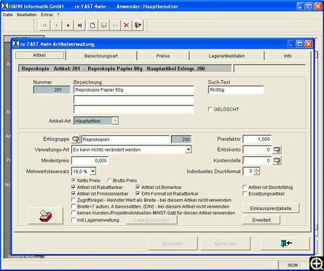
Task: Click the Erlösgruppe number field 200
Action: coord(181,139)
